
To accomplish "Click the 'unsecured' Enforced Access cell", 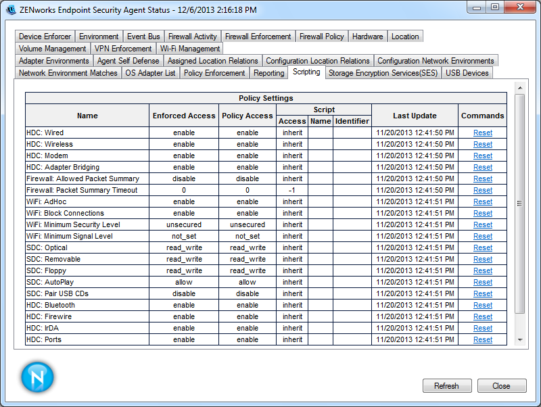I will 184,225.
